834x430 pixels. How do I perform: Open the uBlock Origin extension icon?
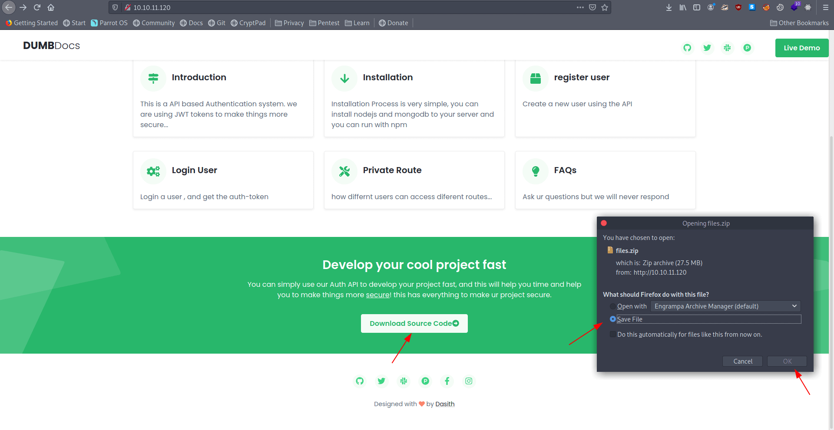(738, 7)
